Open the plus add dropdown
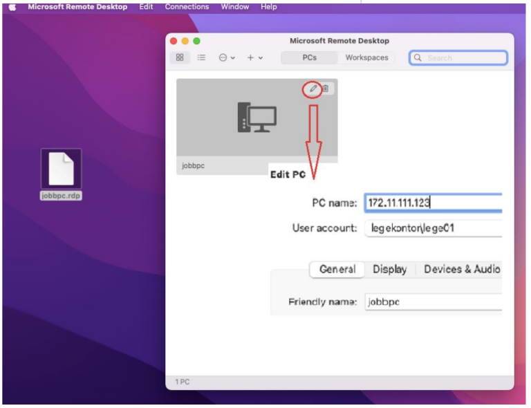 pos(255,58)
